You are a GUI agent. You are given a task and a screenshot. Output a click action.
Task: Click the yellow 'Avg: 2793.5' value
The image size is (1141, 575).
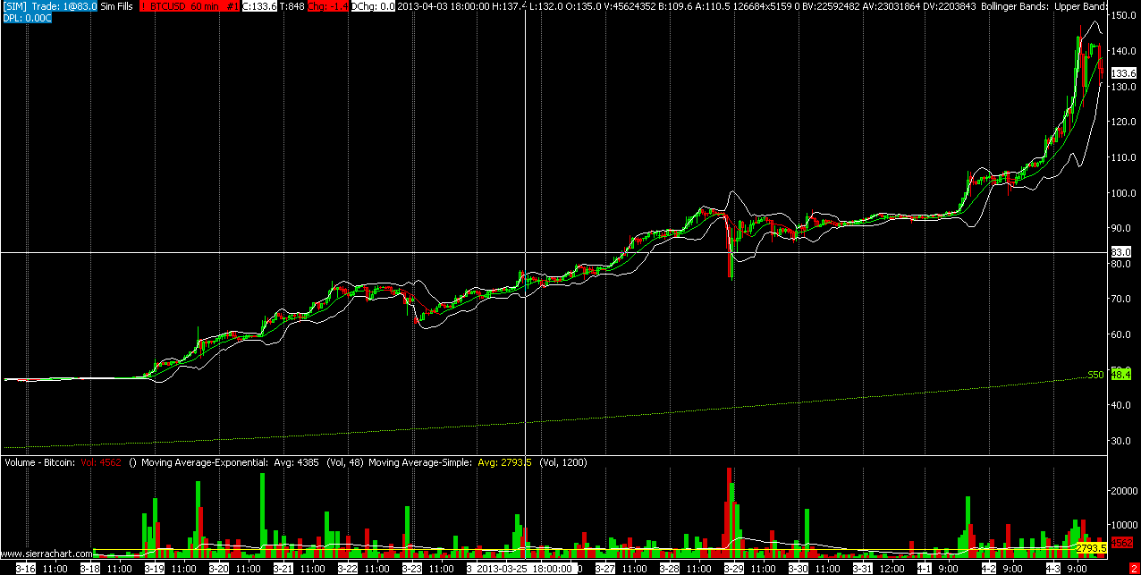[x=505, y=462]
